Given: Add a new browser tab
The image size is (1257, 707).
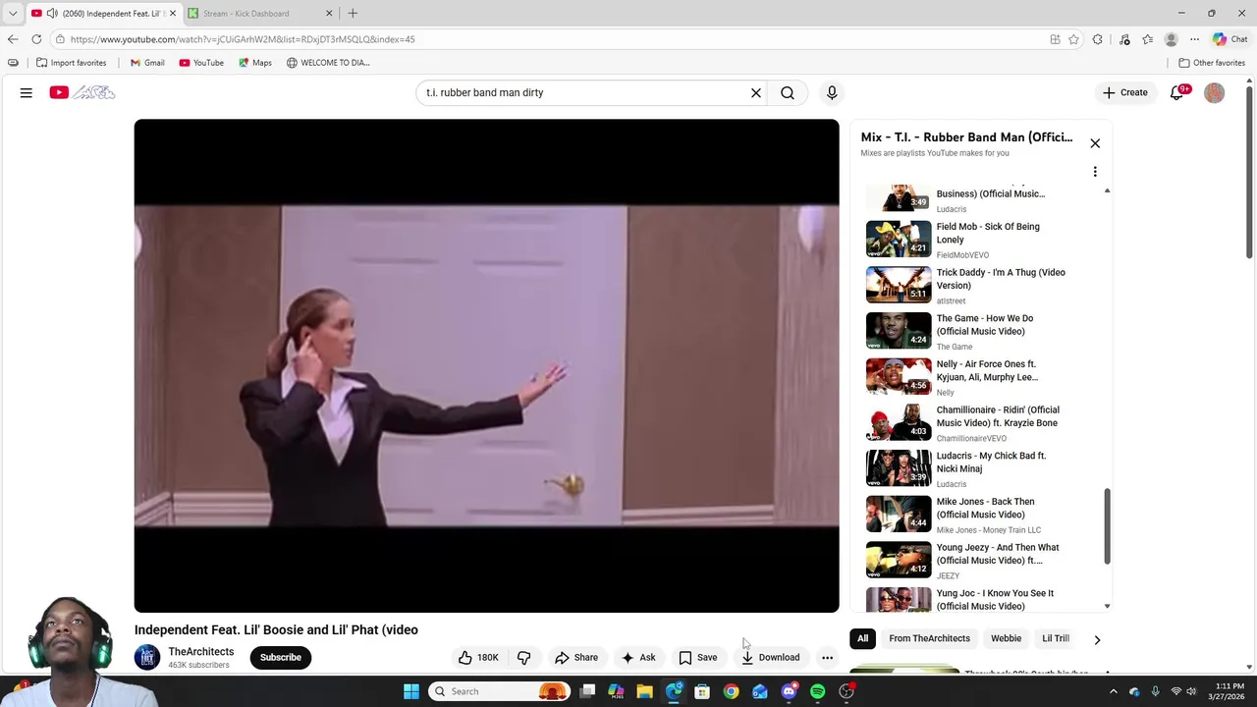Looking at the screenshot, I should [x=353, y=13].
